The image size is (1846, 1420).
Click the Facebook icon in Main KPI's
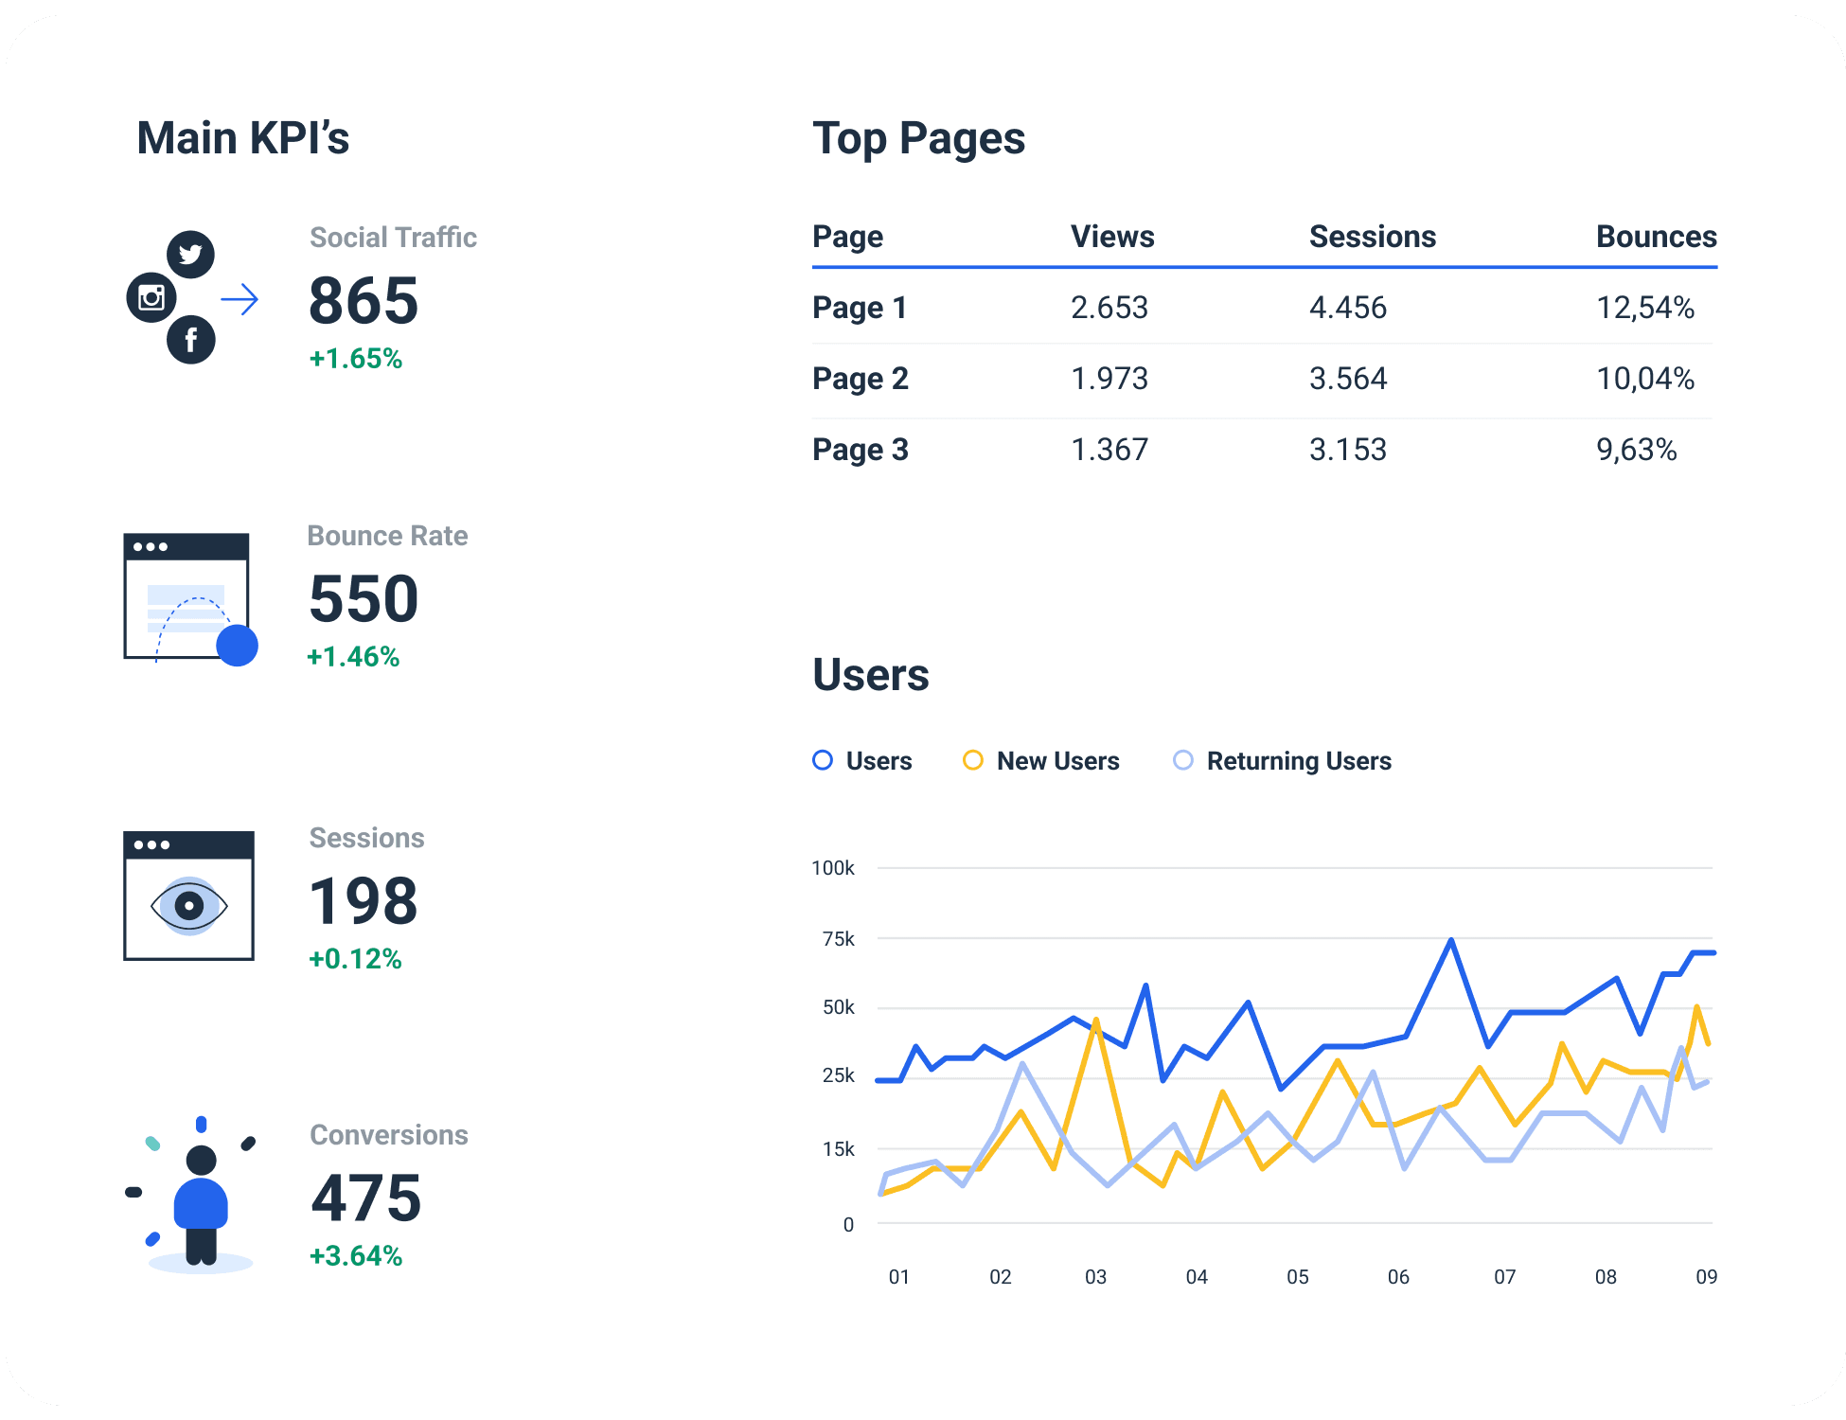(x=192, y=341)
